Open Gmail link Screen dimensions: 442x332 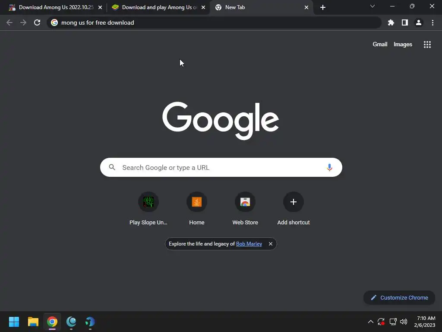(380, 45)
